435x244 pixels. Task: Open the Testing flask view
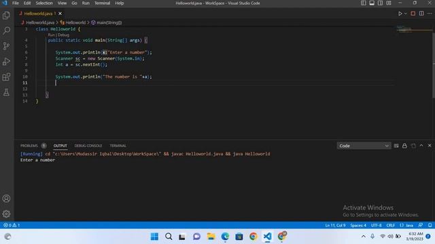[6, 92]
